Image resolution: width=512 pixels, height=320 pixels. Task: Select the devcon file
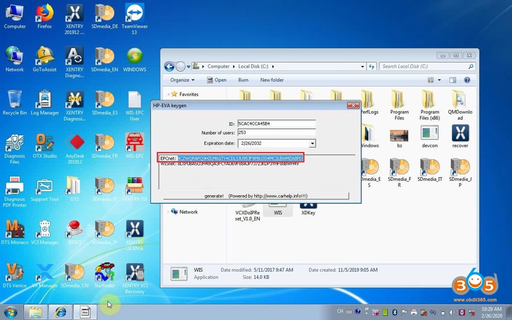pyautogui.click(x=430, y=136)
